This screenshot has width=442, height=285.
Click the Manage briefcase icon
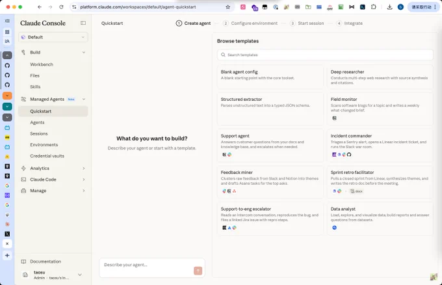23,191
